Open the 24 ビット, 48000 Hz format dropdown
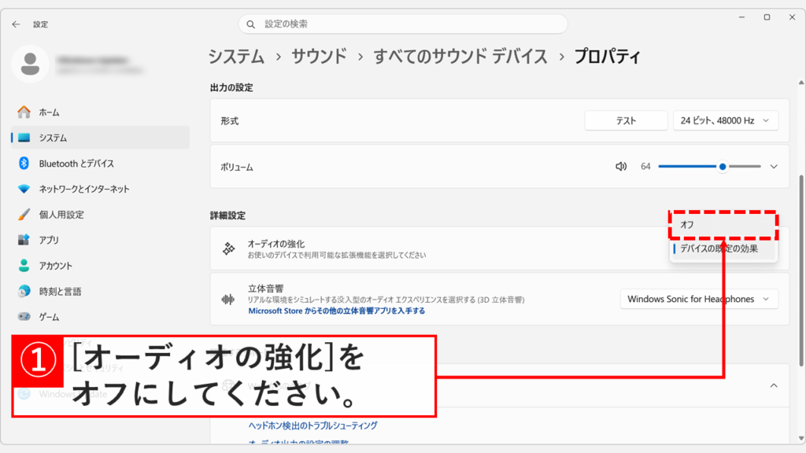Screen dimensions: 806x453 pyautogui.click(x=725, y=120)
